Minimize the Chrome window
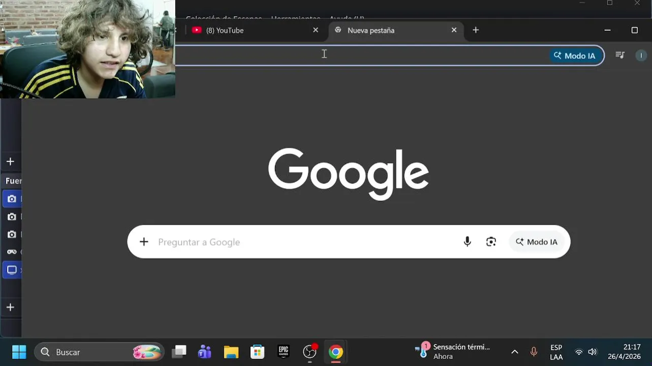Viewport: 652px width, 366px height. [x=607, y=30]
